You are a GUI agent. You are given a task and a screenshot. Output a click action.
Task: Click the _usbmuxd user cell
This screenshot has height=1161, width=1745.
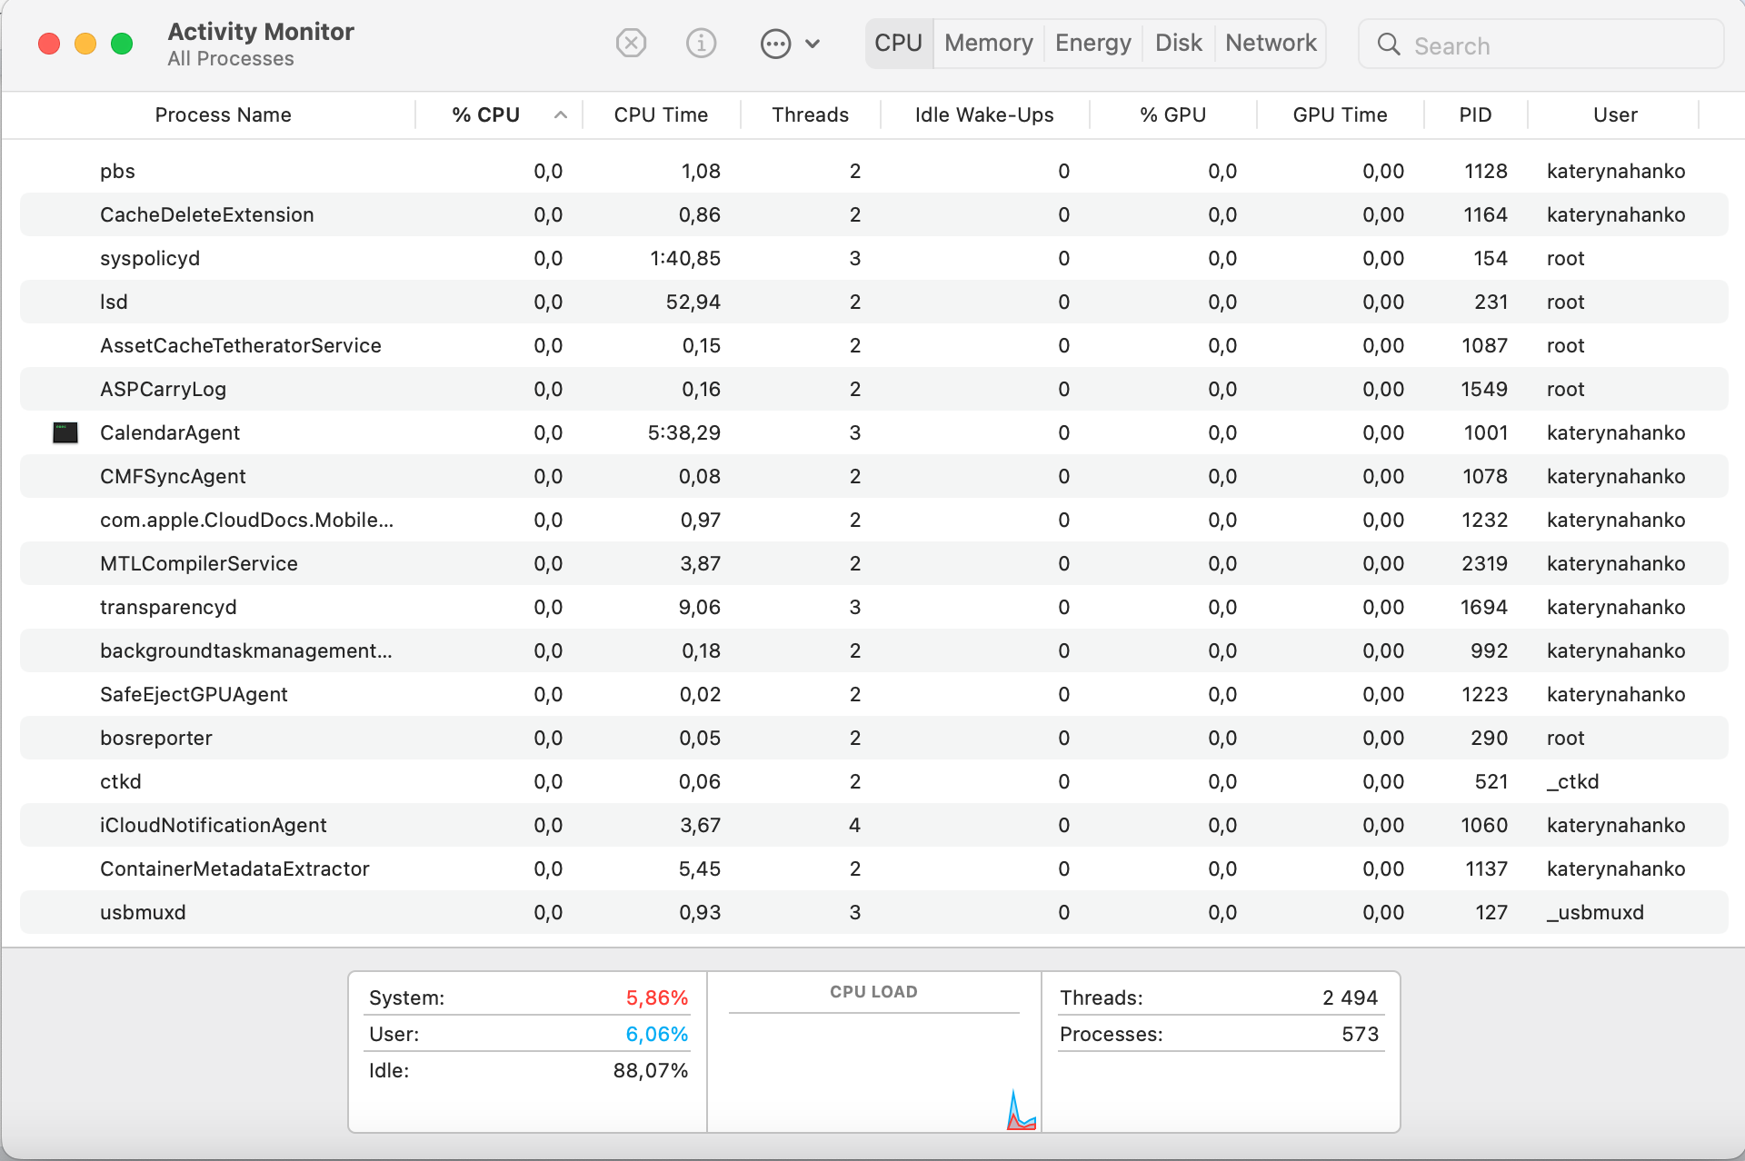[x=1596, y=912]
